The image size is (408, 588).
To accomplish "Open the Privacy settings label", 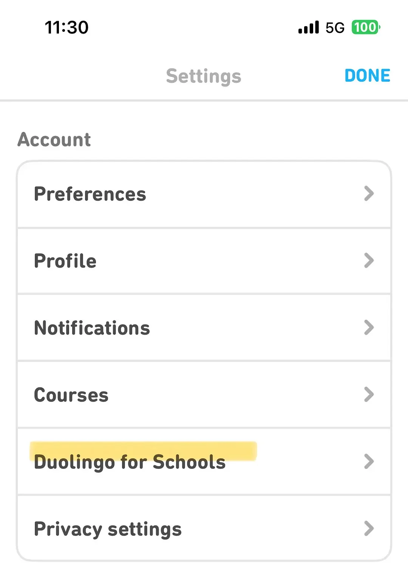I will coord(108,529).
